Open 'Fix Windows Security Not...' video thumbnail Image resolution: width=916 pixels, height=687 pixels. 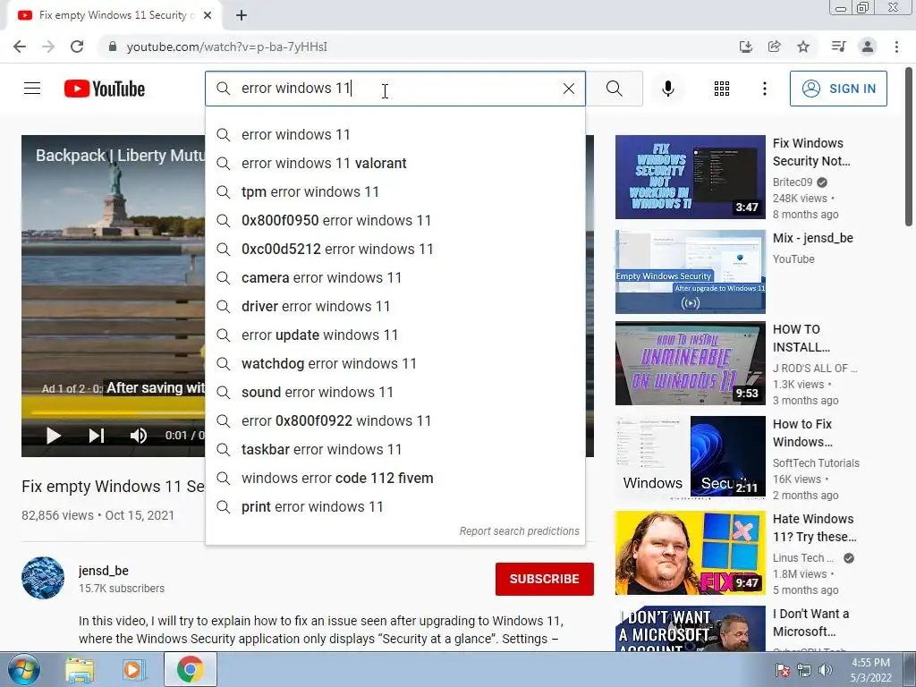tap(690, 177)
